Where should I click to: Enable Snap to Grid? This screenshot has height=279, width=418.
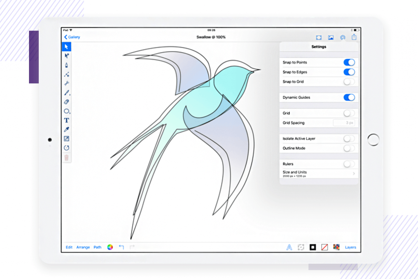pyautogui.click(x=349, y=82)
